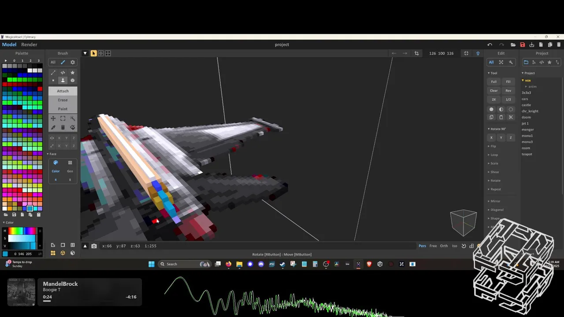The height and width of the screenshot is (317, 564).
Task: Switch camera to Iso mode
Action: click(454, 246)
